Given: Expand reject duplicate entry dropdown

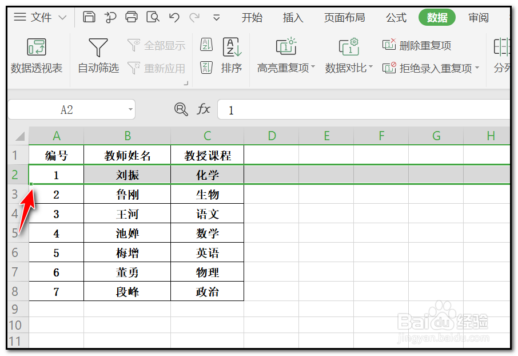Looking at the screenshot, I should pos(477,68).
